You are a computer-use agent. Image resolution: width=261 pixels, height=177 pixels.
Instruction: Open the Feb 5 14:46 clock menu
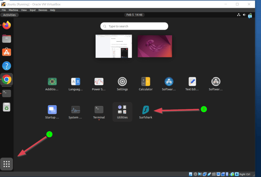tap(134, 15)
